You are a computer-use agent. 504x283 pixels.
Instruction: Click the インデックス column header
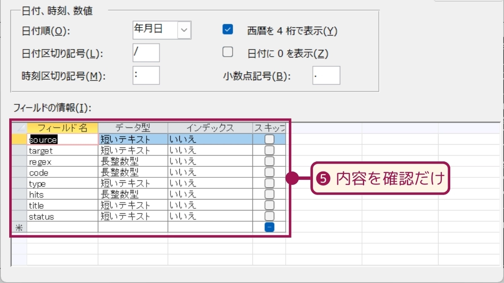[x=210, y=127]
